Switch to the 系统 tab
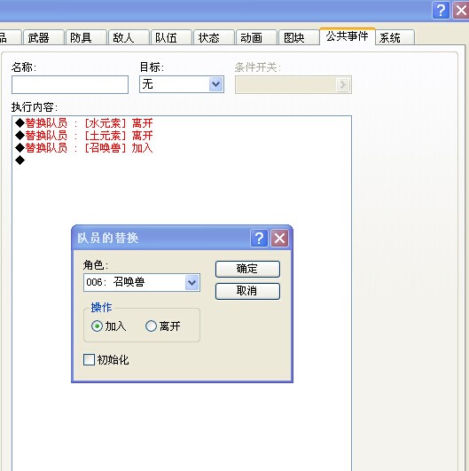 click(395, 37)
